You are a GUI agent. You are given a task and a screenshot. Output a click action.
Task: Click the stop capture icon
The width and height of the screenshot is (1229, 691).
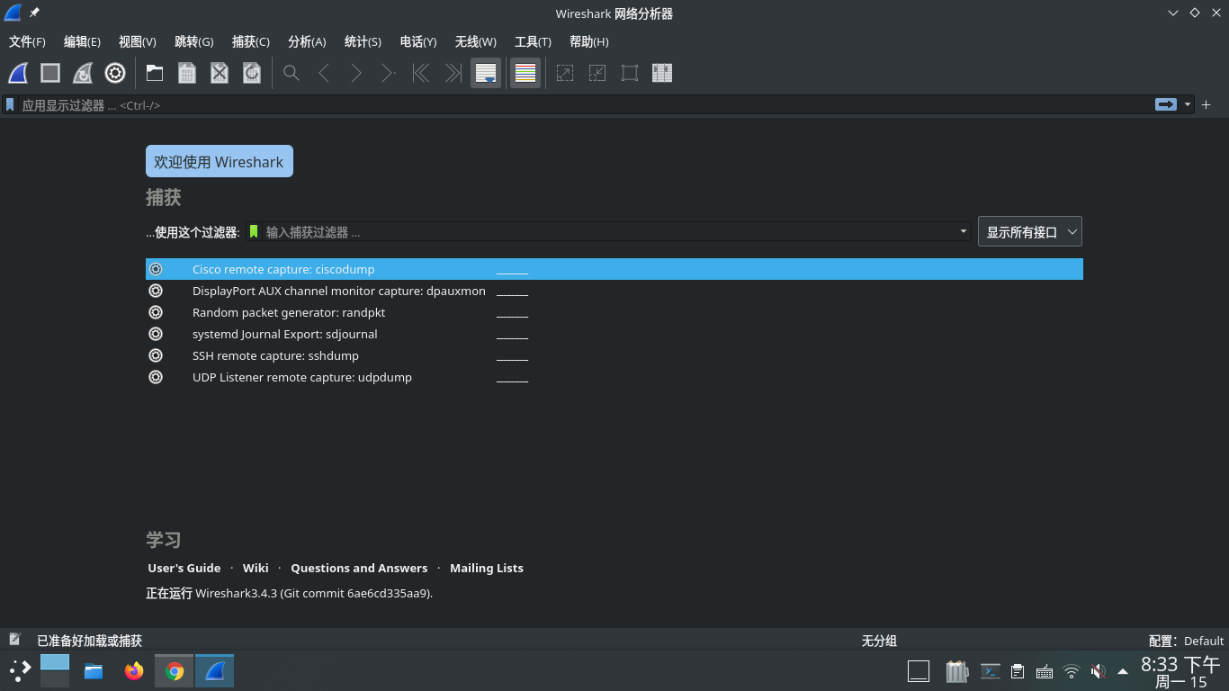tap(49, 73)
